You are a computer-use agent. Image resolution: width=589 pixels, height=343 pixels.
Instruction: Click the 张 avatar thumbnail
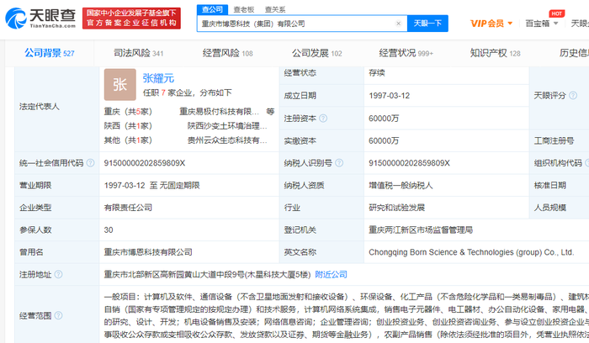click(x=119, y=84)
